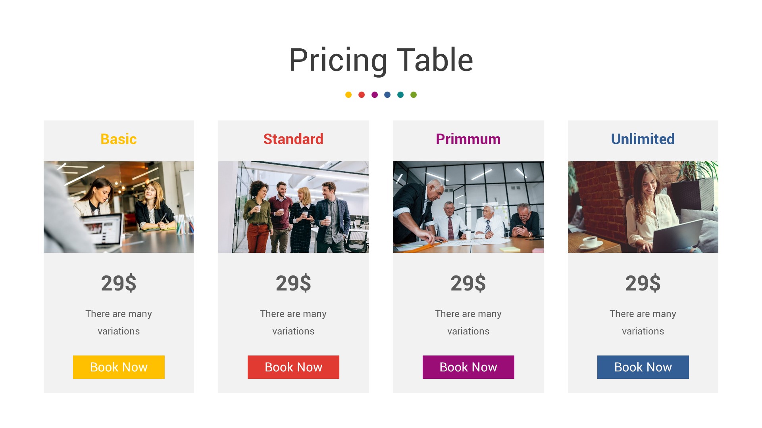This screenshot has width=762, height=428.
Task: Select the Standard plan team photo
Action: click(x=293, y=207)
